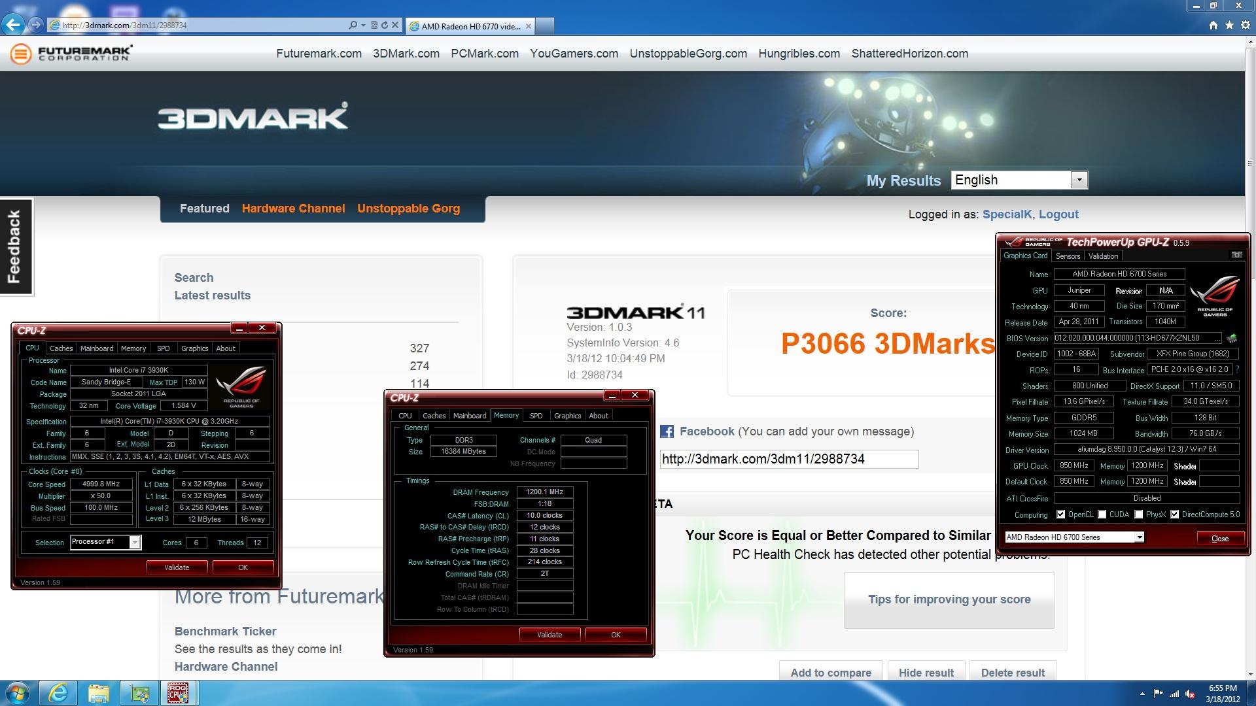Open the browser Home icon
This screenshot has height=706, width=1256.
click(1213, 25)
